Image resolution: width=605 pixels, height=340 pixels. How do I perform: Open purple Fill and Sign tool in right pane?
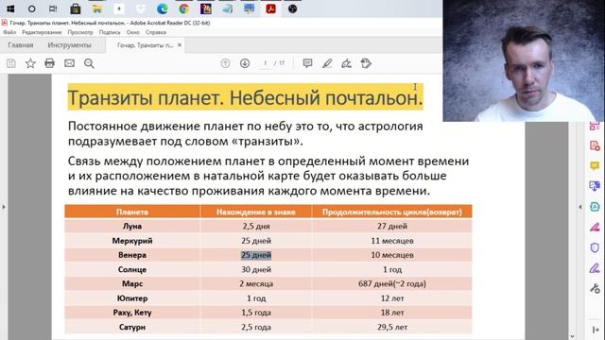pyautogui.click(x=595, y=267)
